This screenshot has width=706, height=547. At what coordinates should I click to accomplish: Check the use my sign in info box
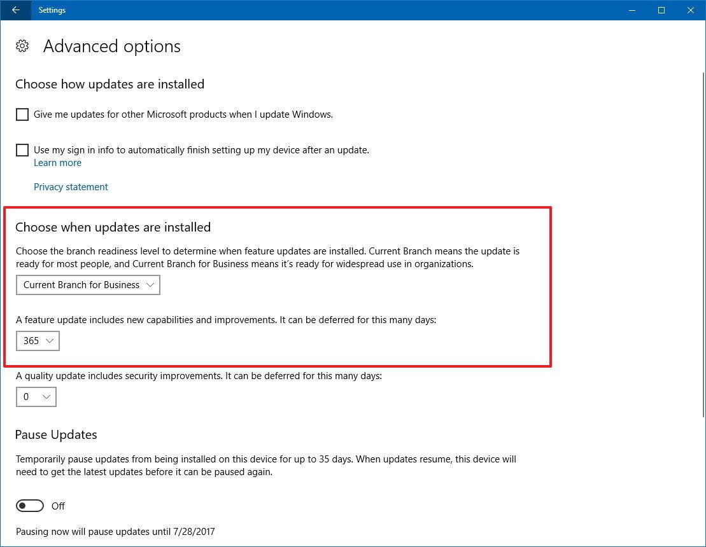(22, 150)
